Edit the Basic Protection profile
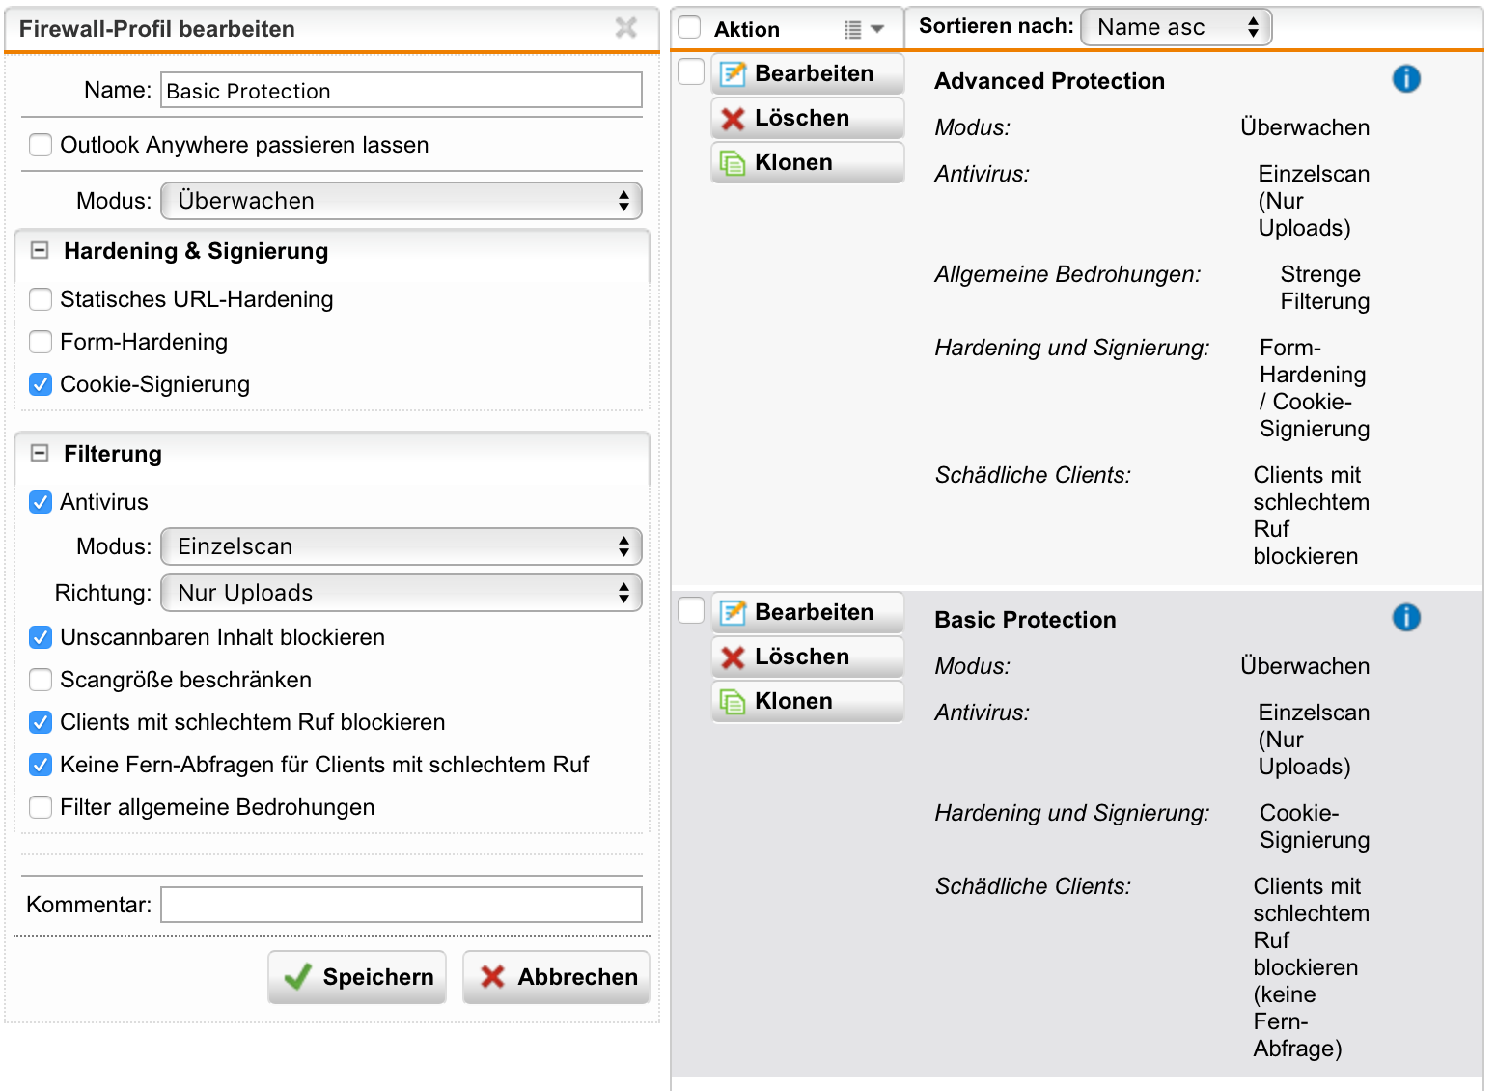This screenshot has height=1091, width=1496. coord(807,612)
